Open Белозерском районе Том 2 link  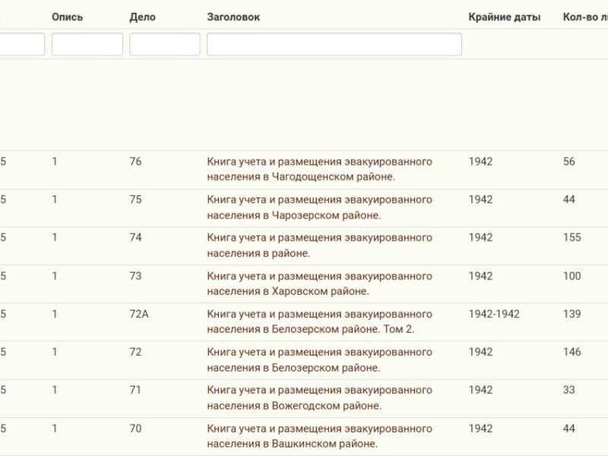tap(319, 321)
